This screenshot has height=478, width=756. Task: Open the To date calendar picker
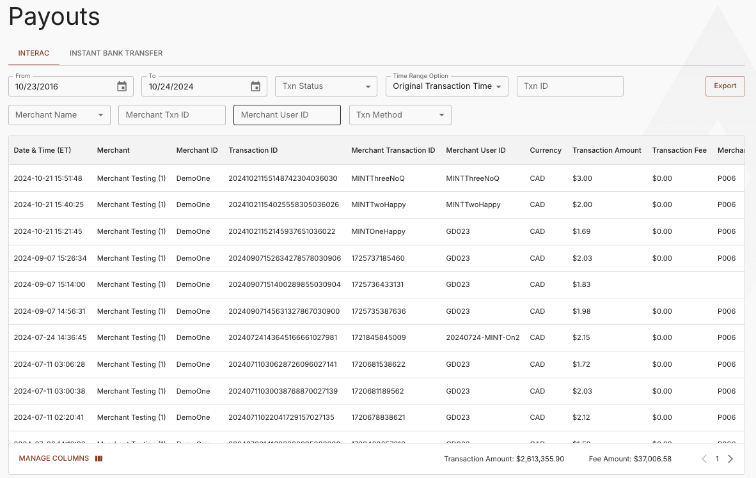click(255, 86)
